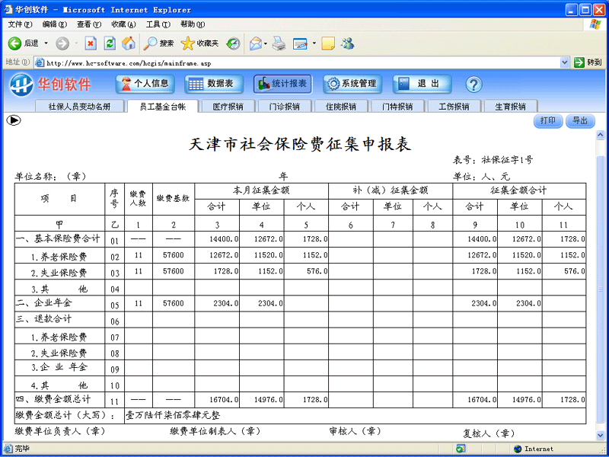Open the 帮助(H) menu
Viewport: 609px width, 457px height.
[193, 24]
